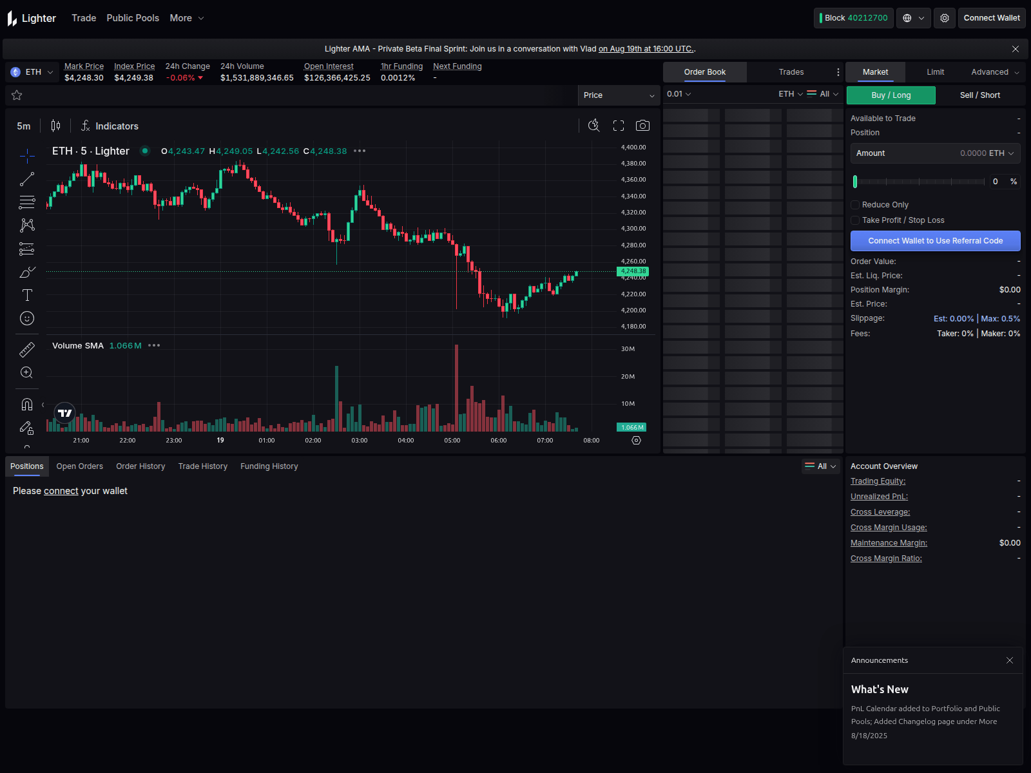This screenshot has height=773, width=1031.
Task: Select the Limit order tab
Action: [x=936, y=72]
